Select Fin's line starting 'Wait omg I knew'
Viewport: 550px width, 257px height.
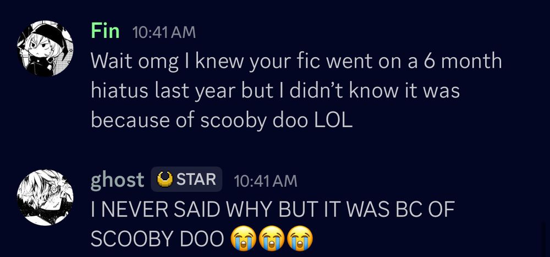pyautogui.click(x=296, y=62)
